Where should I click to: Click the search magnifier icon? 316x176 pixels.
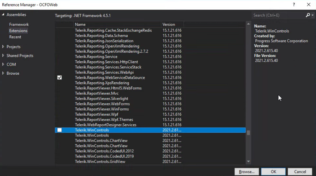pyautogui.click(x=308, y=15)
